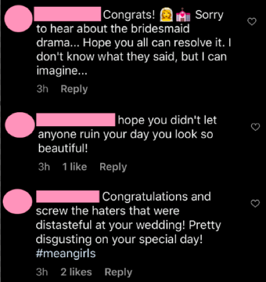The image size is (266, 282).
Task: Click the bride emoji after "Congrats!"
Action: [x=166, y=15]
